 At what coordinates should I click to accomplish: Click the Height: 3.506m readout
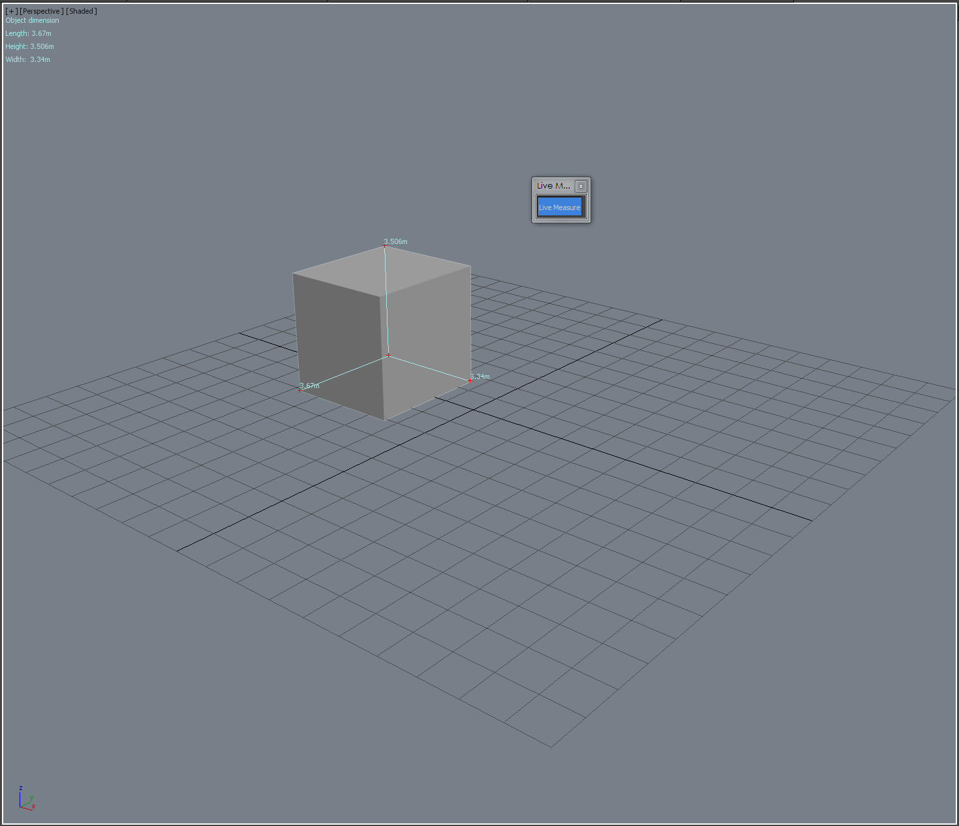click(29, 46)
